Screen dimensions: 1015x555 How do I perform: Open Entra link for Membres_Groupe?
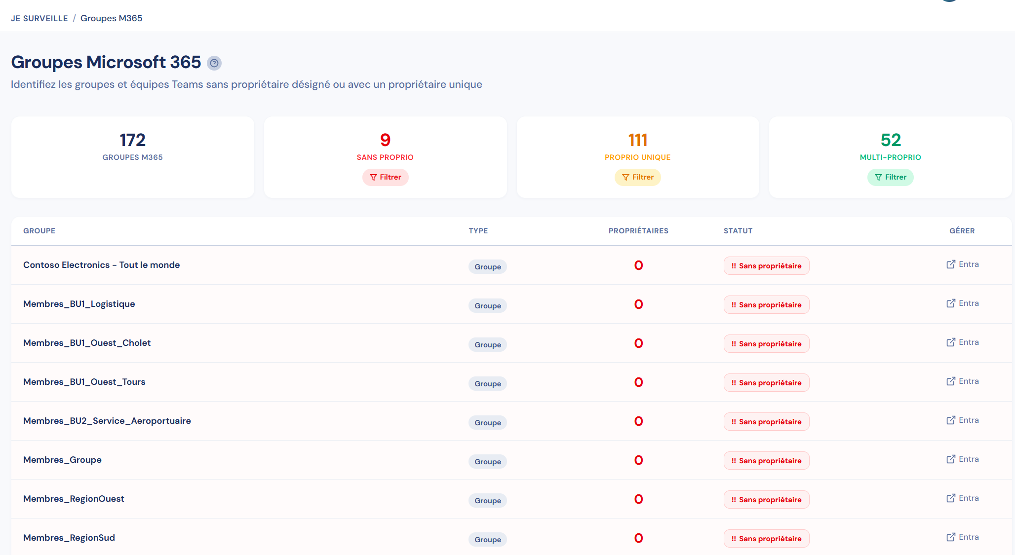(x=963, y=459)
